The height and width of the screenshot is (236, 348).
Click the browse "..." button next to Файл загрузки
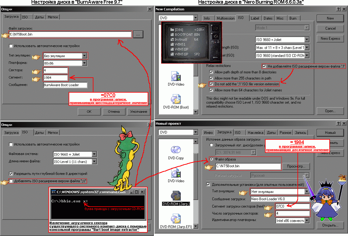pos(138,35)
